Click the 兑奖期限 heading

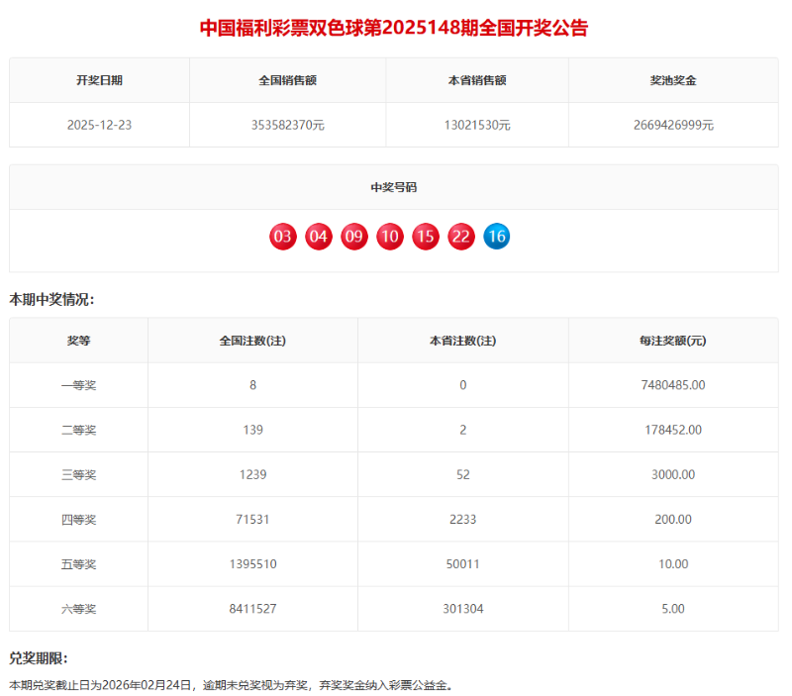pos(39,658)
